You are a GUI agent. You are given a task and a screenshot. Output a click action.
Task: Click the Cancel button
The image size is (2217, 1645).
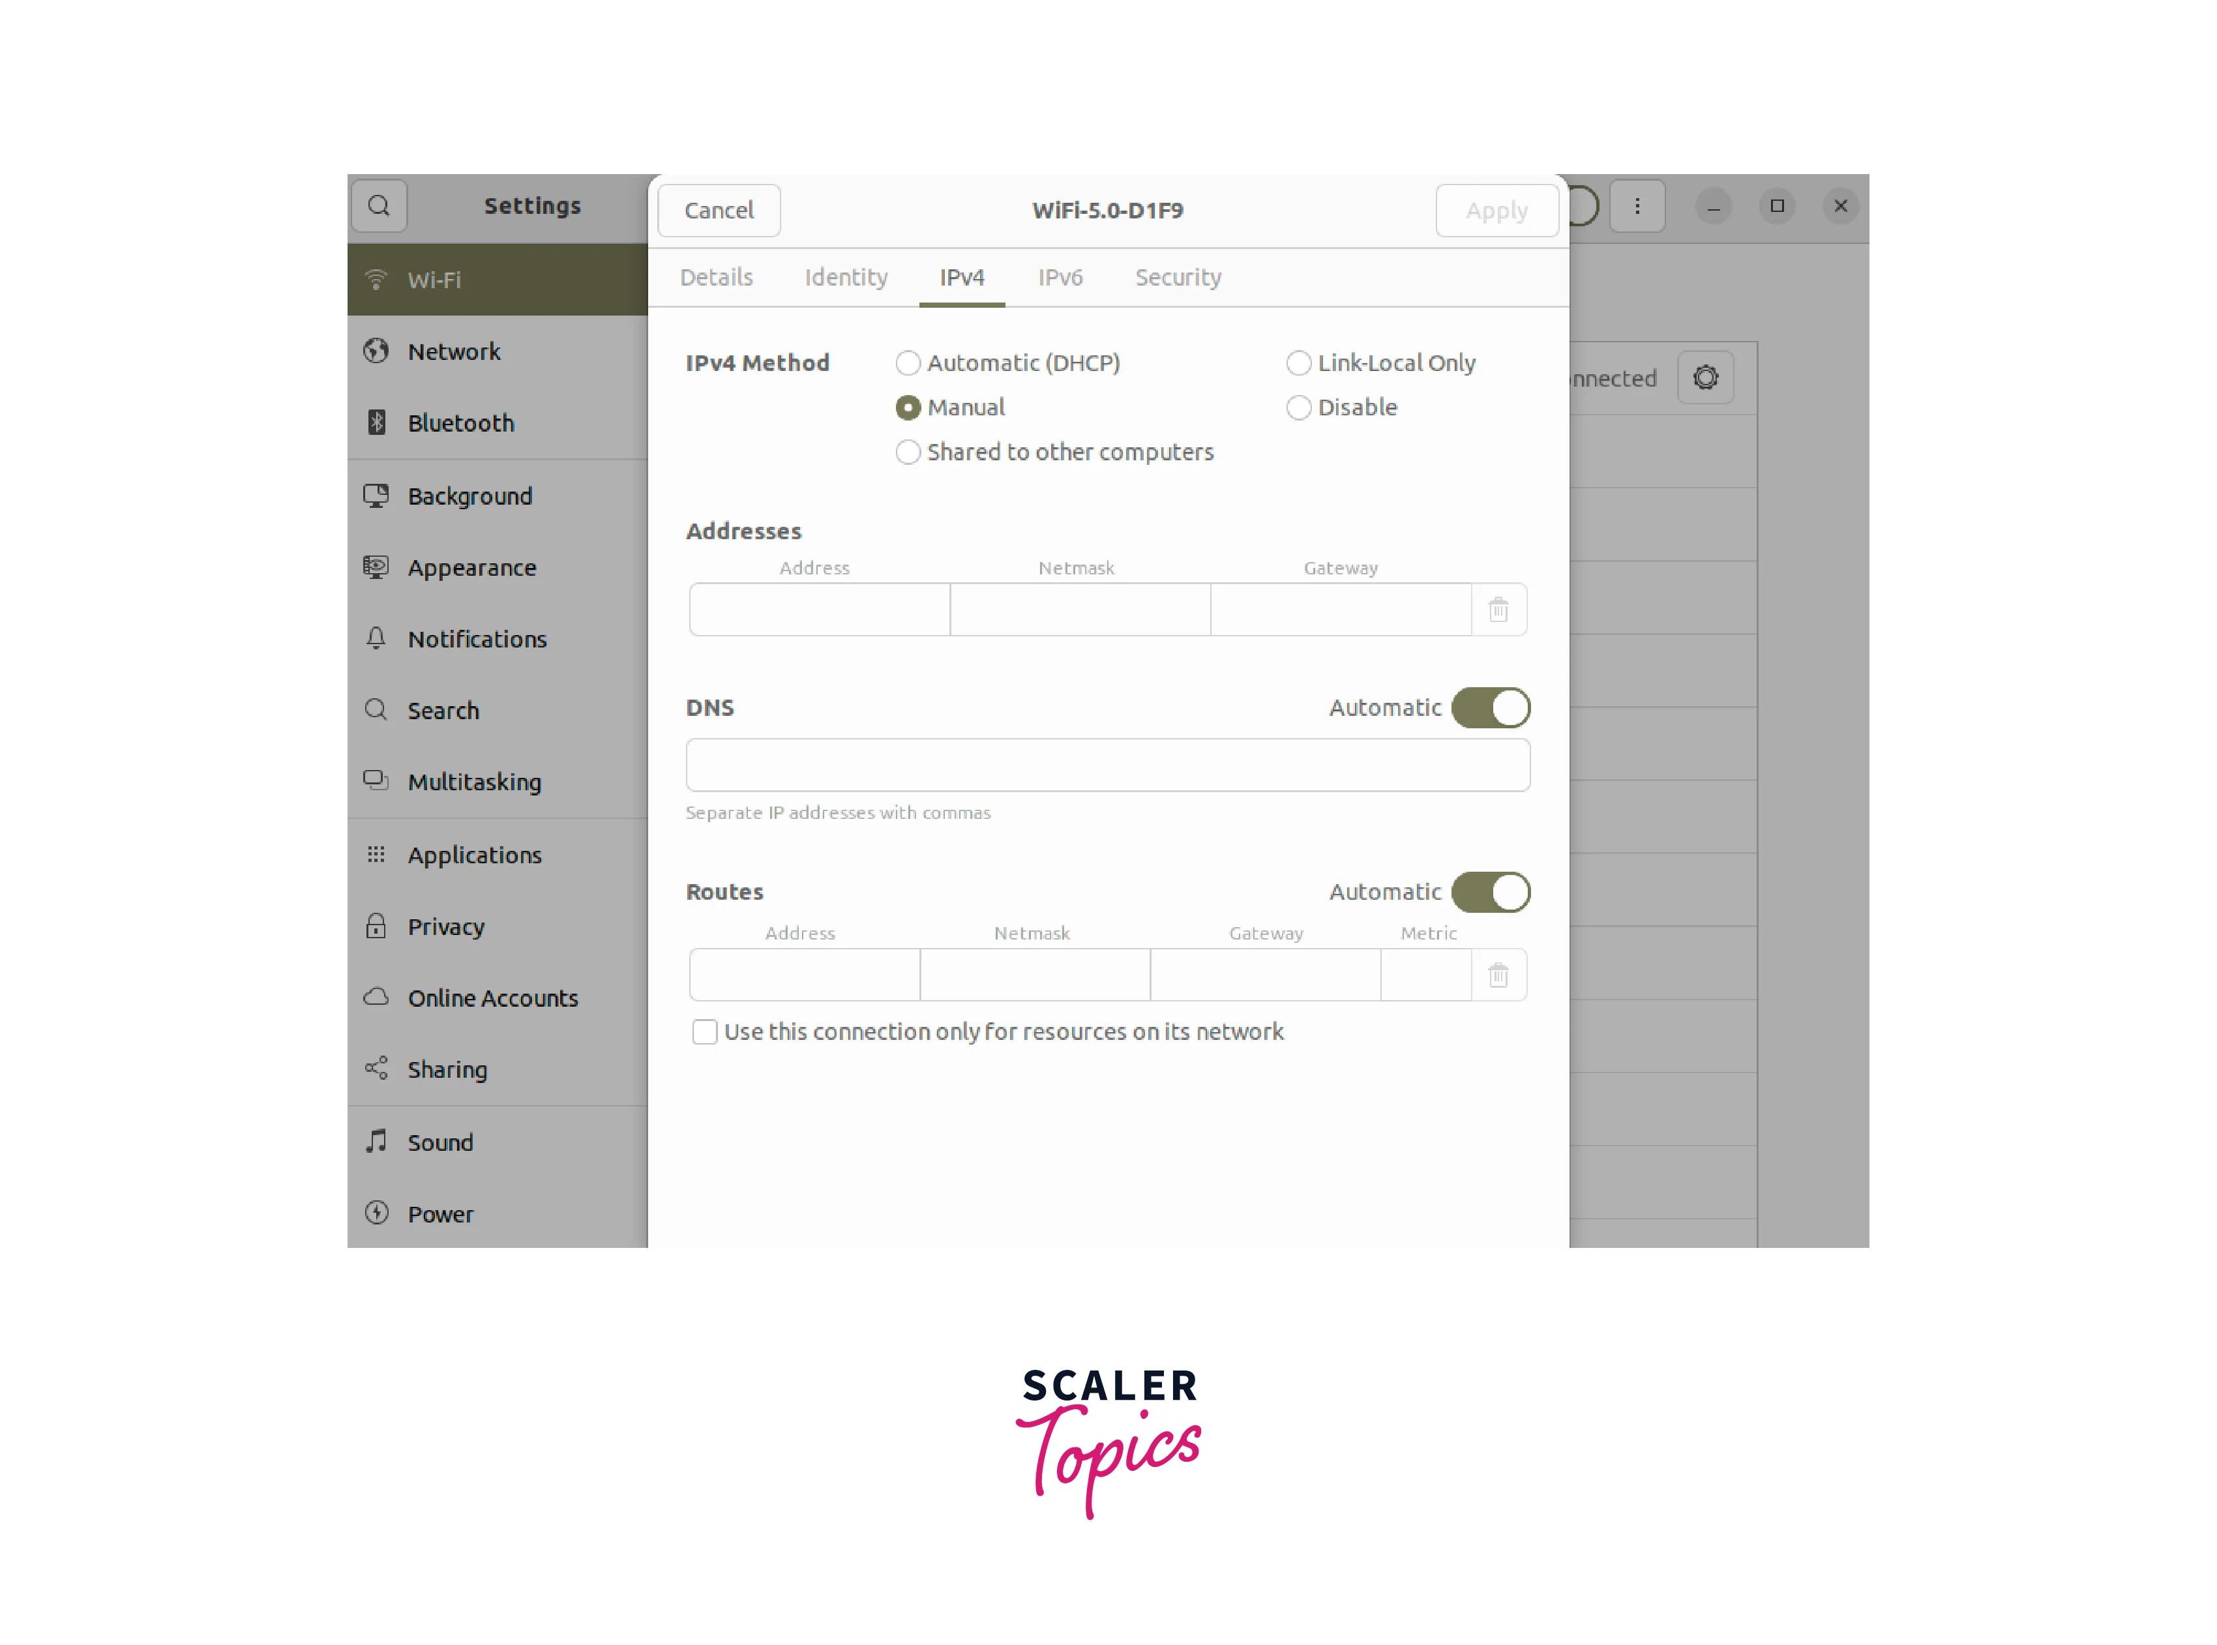coord(717,209)
